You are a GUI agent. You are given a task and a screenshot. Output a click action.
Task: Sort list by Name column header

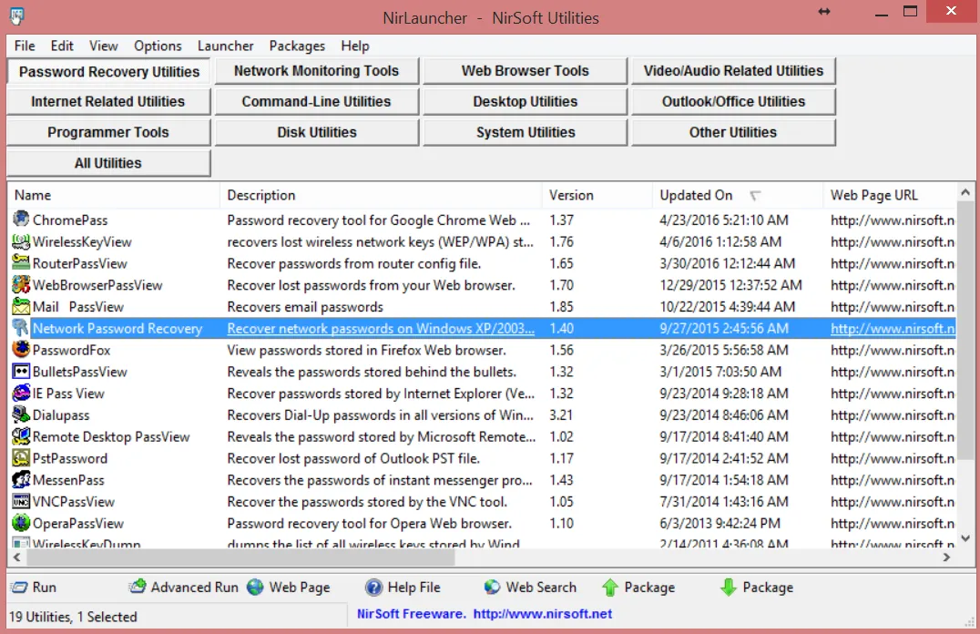[x=114, y=195]
